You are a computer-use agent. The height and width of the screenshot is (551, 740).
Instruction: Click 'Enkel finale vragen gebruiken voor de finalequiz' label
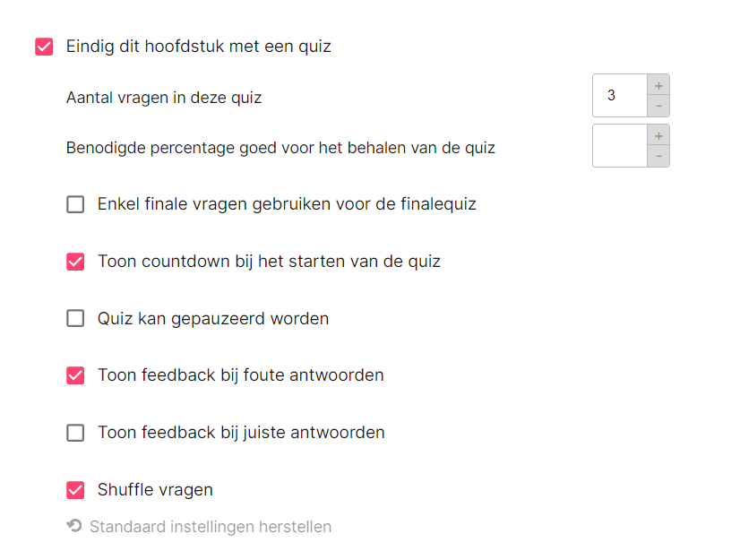[287, 204]
